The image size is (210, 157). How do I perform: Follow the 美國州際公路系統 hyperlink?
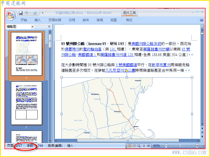(x=146, y=44)
